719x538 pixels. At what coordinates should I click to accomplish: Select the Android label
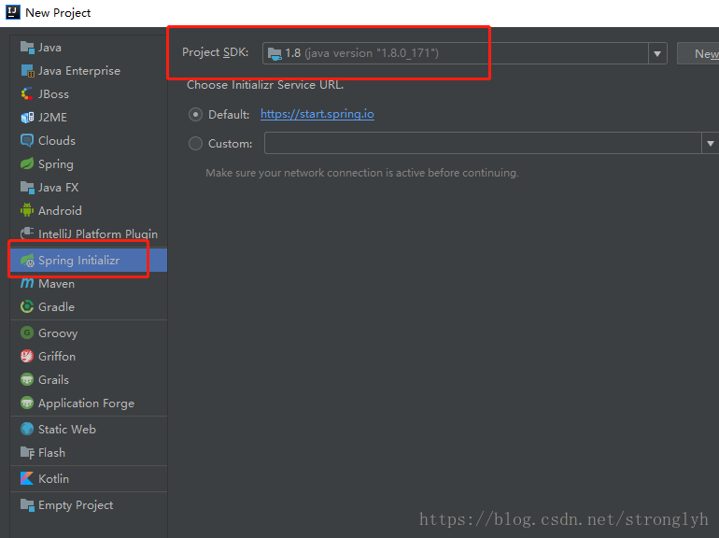pos(60,210)
